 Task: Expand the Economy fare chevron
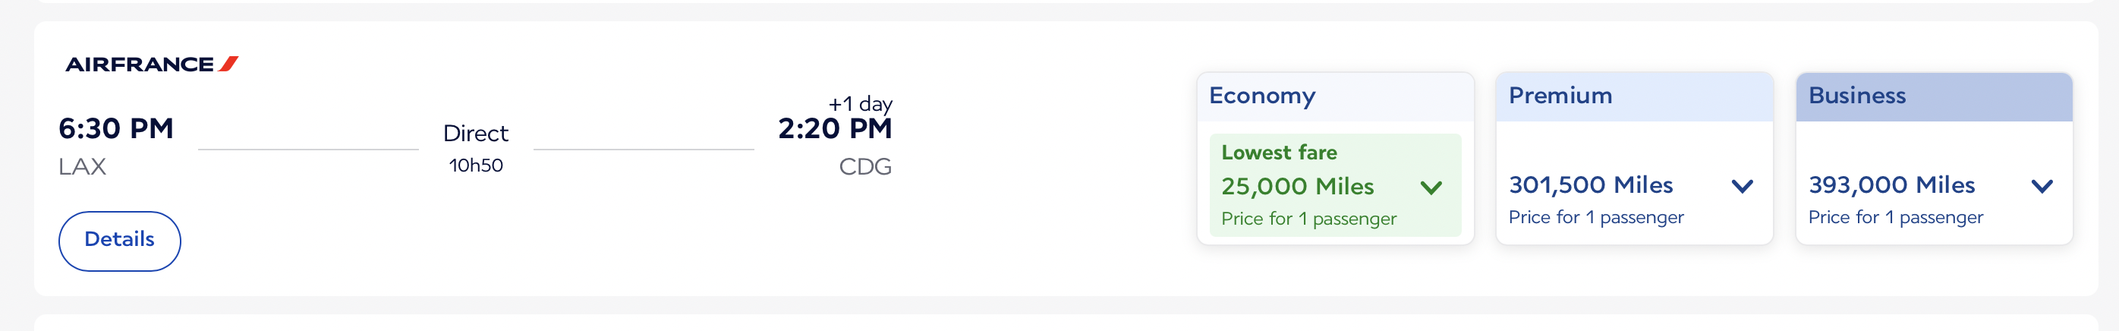pos(1431,188)
